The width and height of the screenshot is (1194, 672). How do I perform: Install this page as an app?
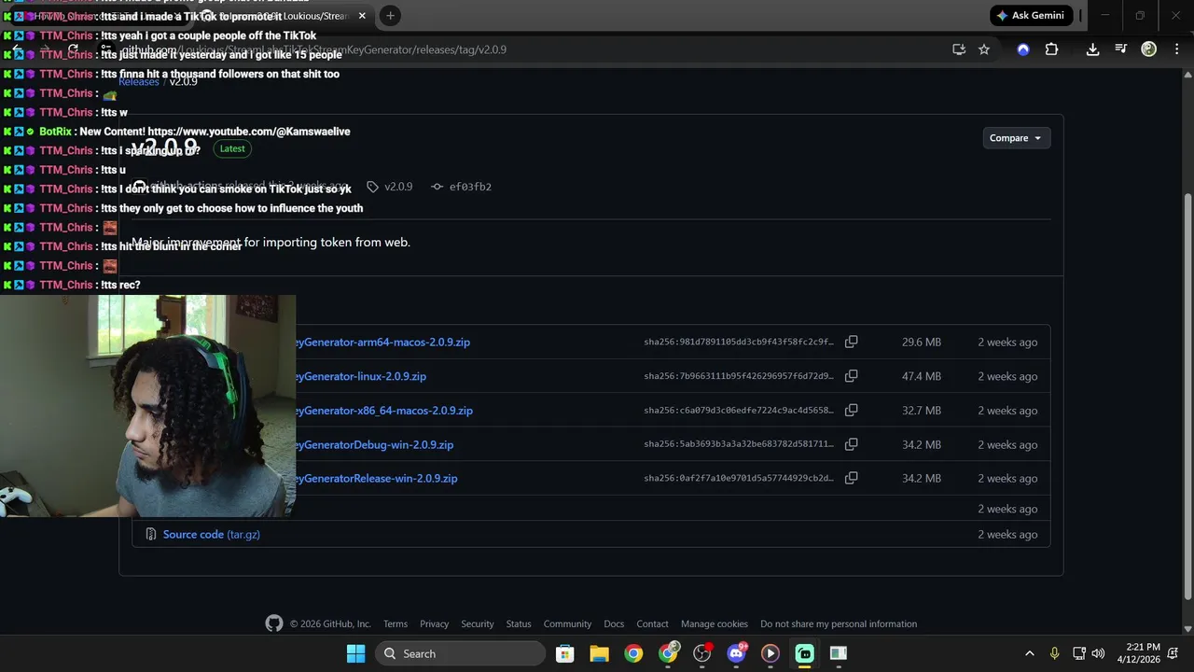click(958, 49)
